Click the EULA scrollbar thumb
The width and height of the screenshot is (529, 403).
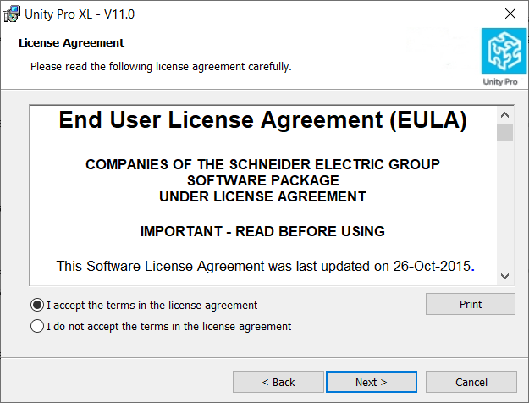[504, 133]
